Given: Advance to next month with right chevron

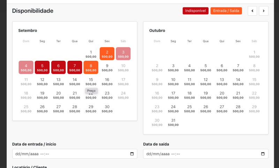Looking at the screenshot, I should (264, 11).
